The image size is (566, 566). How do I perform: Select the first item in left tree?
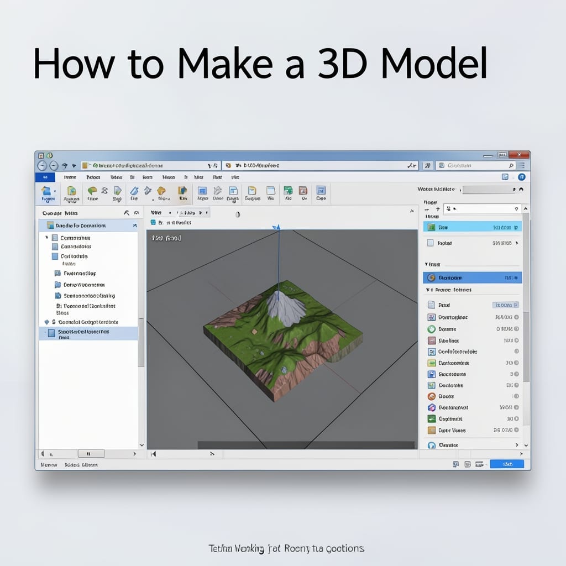(75, 238)
